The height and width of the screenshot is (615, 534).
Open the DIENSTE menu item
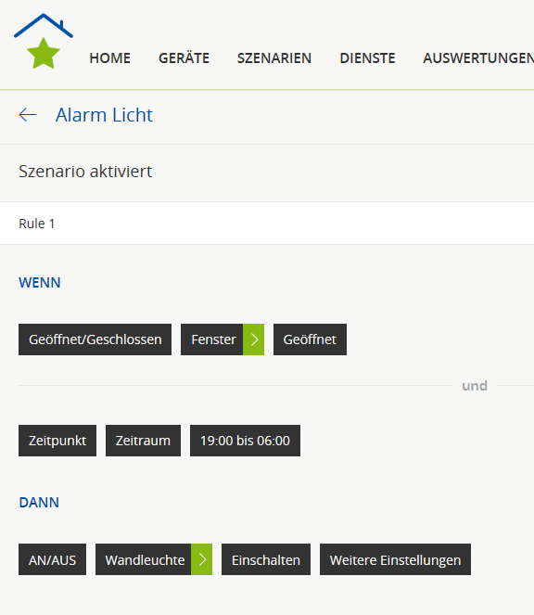point(367,58)
